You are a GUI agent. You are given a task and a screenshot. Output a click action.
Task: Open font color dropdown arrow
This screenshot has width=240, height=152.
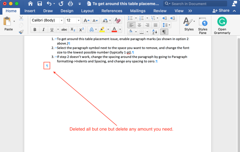120,29
